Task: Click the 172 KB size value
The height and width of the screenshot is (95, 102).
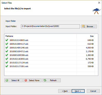Action: 91,62
